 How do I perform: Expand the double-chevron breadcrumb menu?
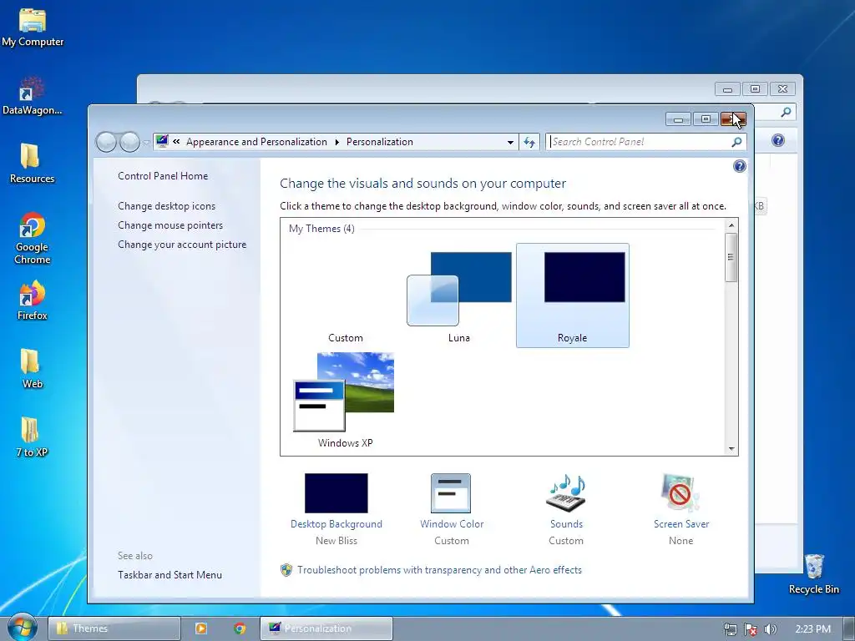(x=176, y=142)
